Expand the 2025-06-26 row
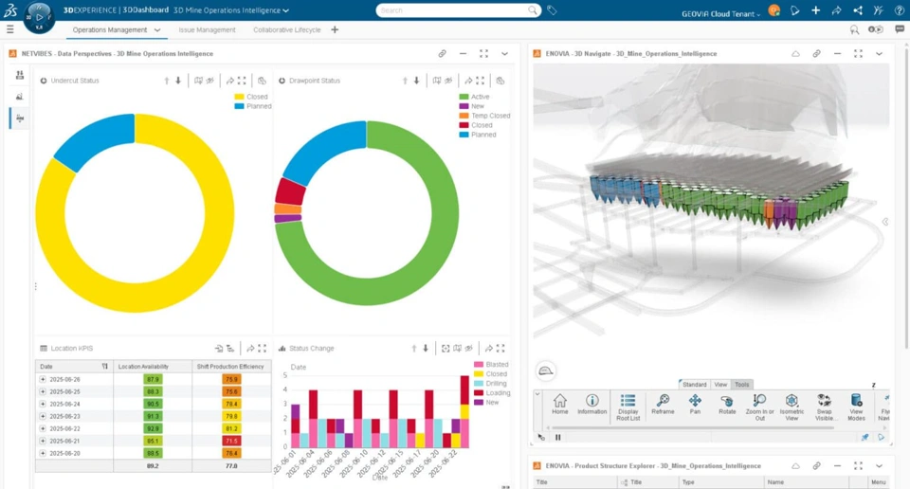The height and width of the screenshot is (489, 910). click(x=43, y=379)
